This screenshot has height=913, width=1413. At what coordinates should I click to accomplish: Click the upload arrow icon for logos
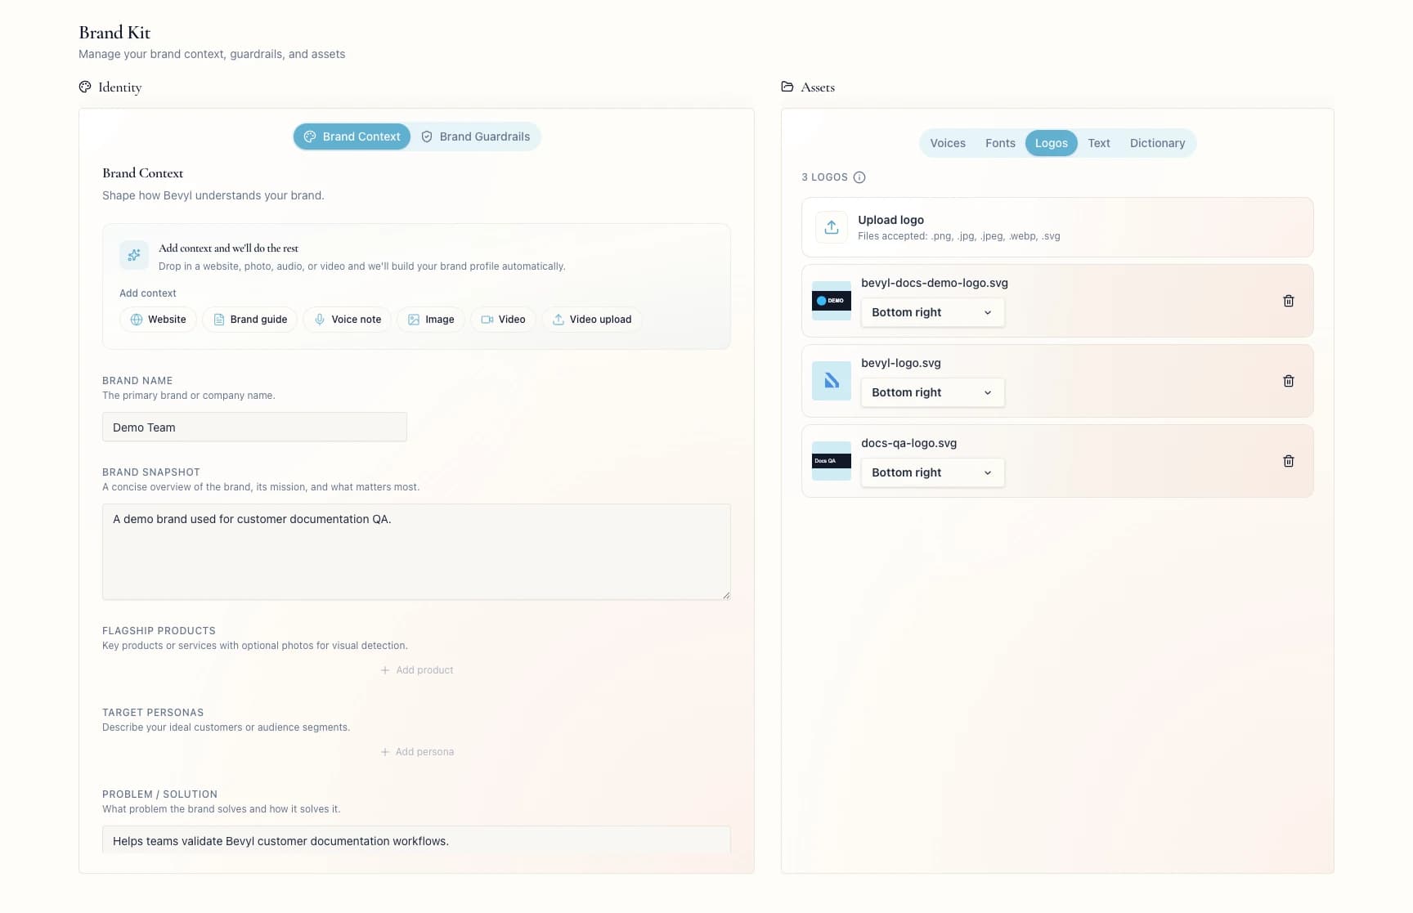point(832,227)
